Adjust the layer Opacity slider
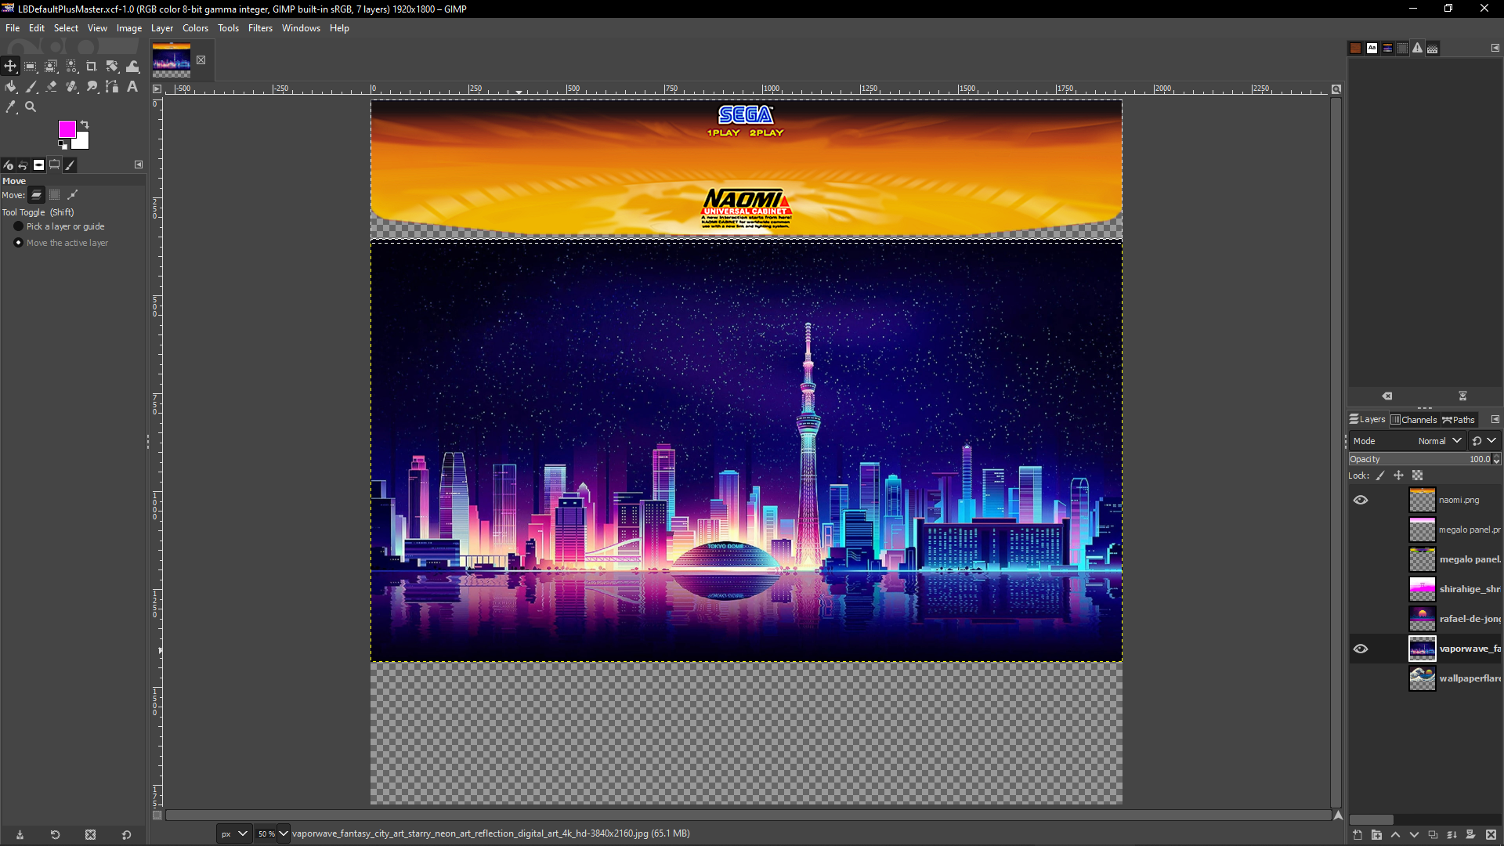Screen dimensions: 1504x846 click(1419, 459)
